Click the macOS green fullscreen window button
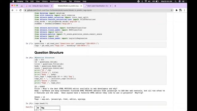The image size is (197, 111). click(17, 6)
